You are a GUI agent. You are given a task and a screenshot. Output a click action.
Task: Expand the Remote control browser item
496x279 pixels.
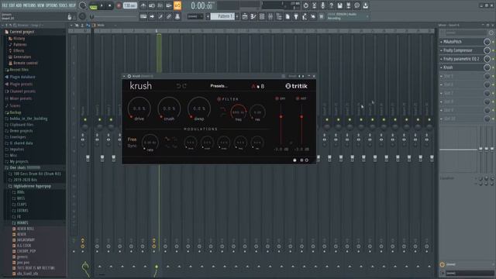(x=26, y=63)
